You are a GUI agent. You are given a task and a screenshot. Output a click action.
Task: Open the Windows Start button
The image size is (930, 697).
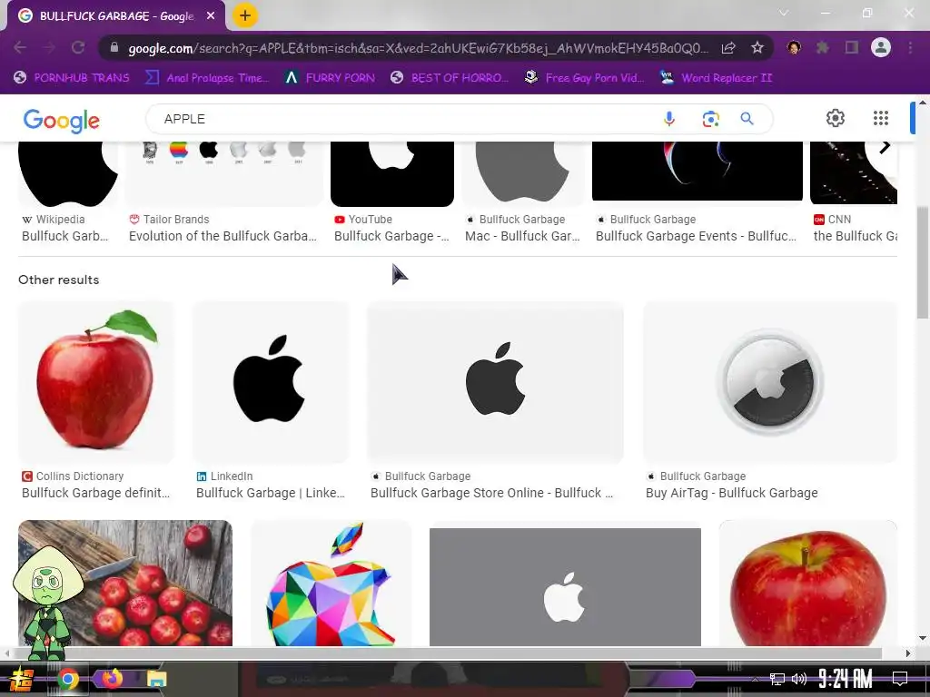[x=23, y=679]
